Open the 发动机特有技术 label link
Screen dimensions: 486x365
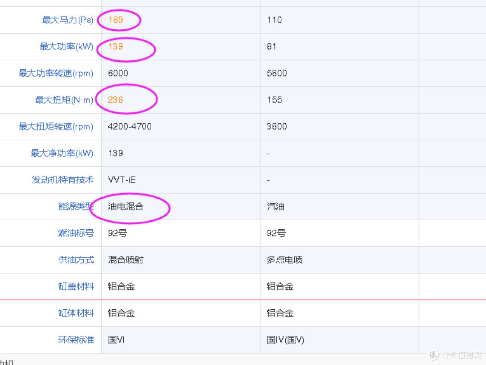(62, 180)
